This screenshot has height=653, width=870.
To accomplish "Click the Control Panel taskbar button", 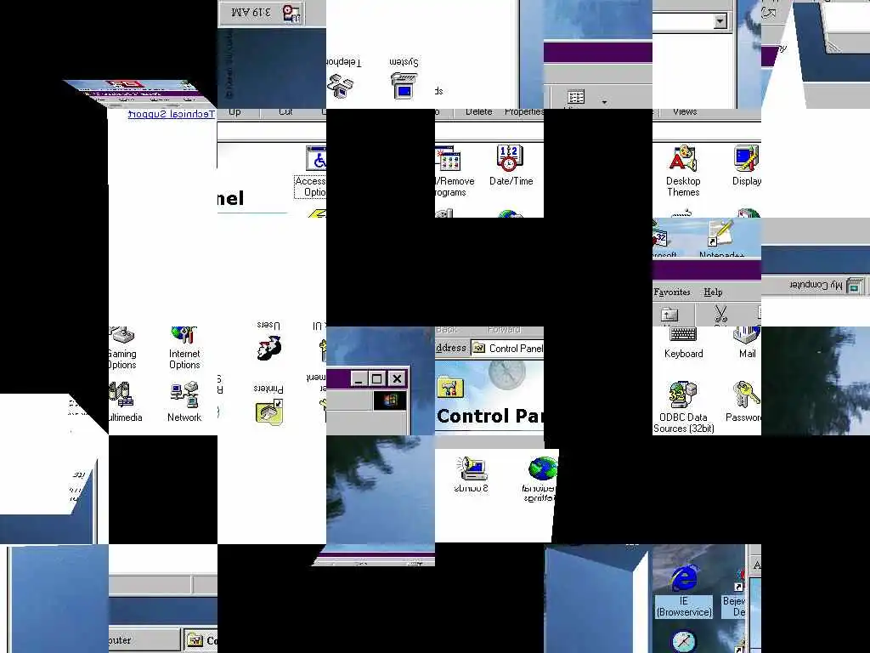I will click(200, 640).
